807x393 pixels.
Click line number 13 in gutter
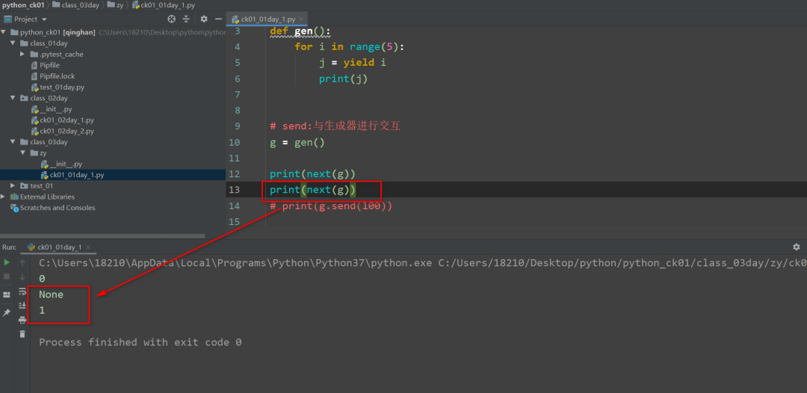pos(234,190)
